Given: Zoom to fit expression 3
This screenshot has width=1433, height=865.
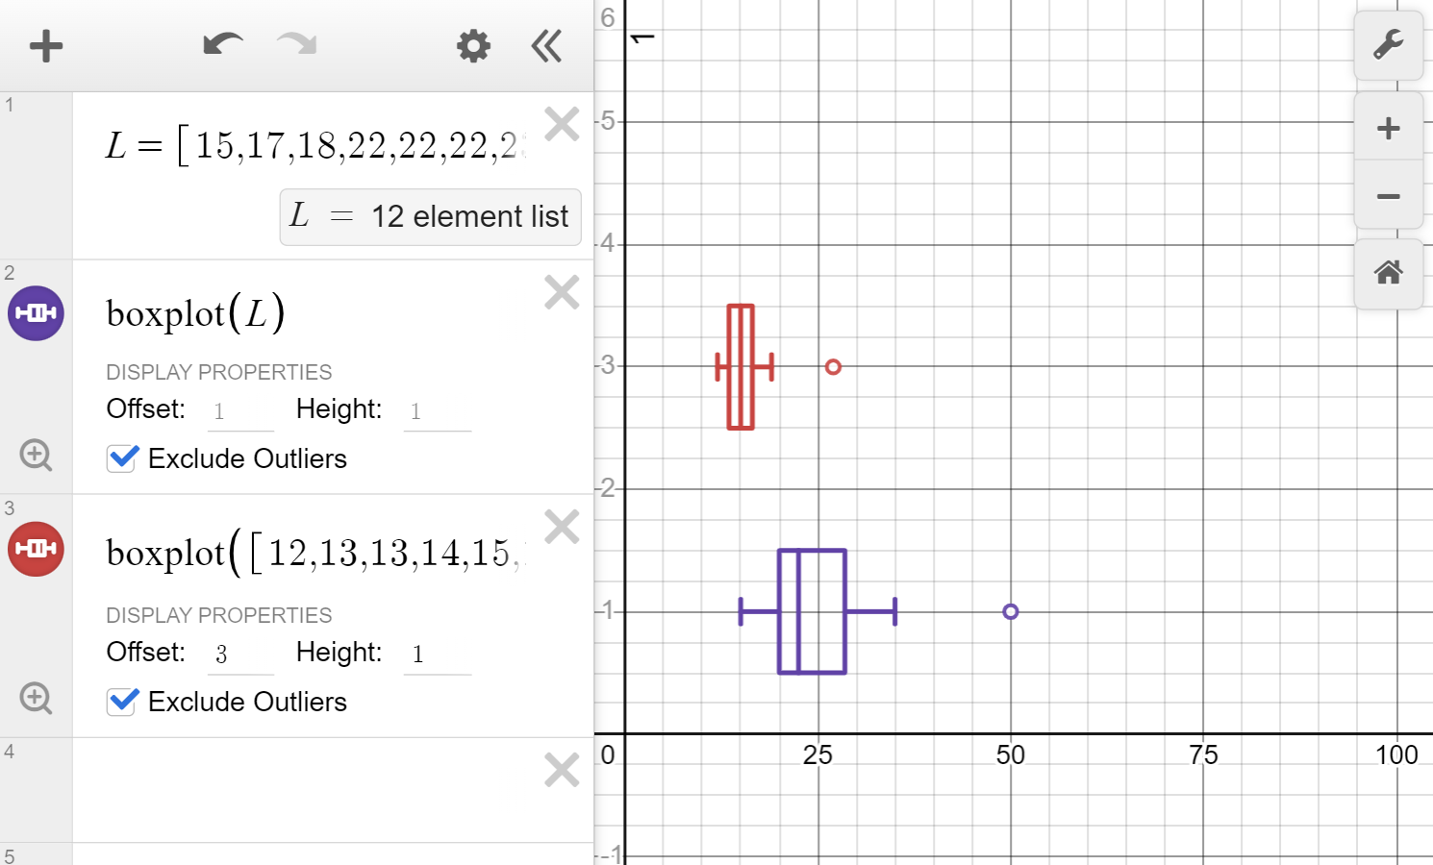Looking at the screenshot, I should (x=36, y=698).
